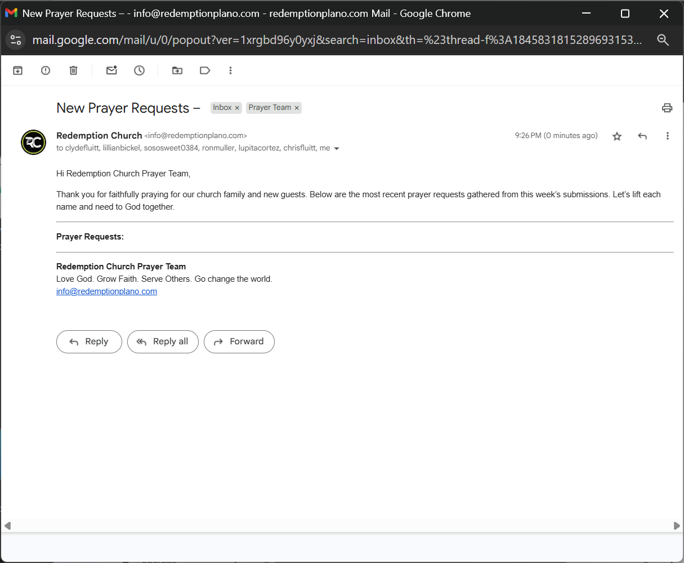Click the Redemption Church sender avatar
This screenshot has height=563, width=684.
[x=33, y=142]
